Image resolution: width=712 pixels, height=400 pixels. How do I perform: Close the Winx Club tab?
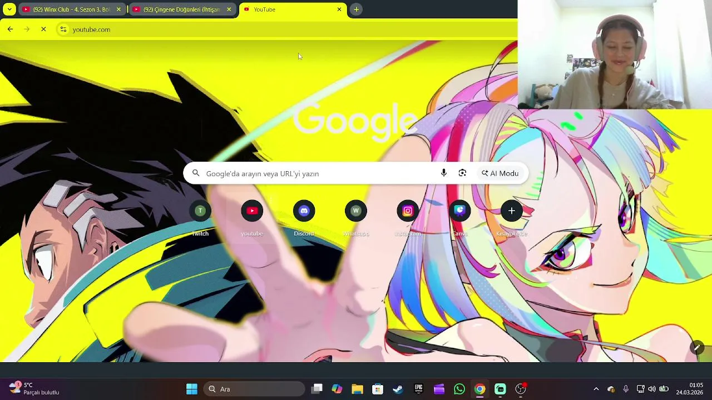pos(118,9)
